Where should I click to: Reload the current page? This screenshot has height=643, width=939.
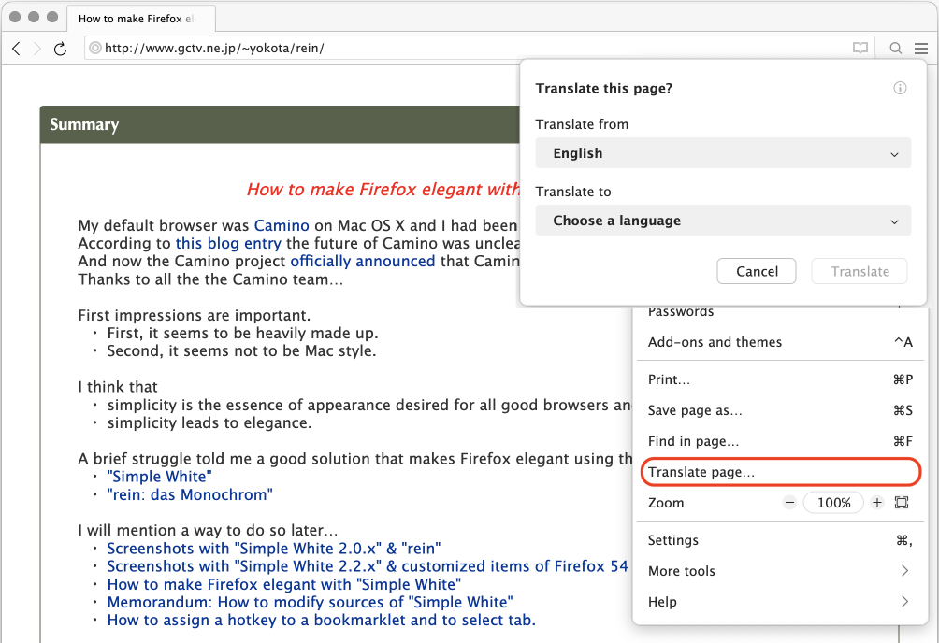click(x=60, y=49)
